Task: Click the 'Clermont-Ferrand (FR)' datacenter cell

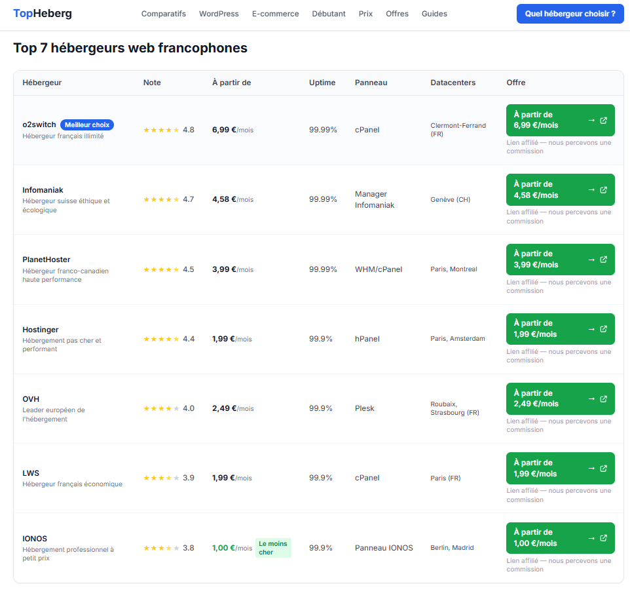Action: [x=458, y=130]
